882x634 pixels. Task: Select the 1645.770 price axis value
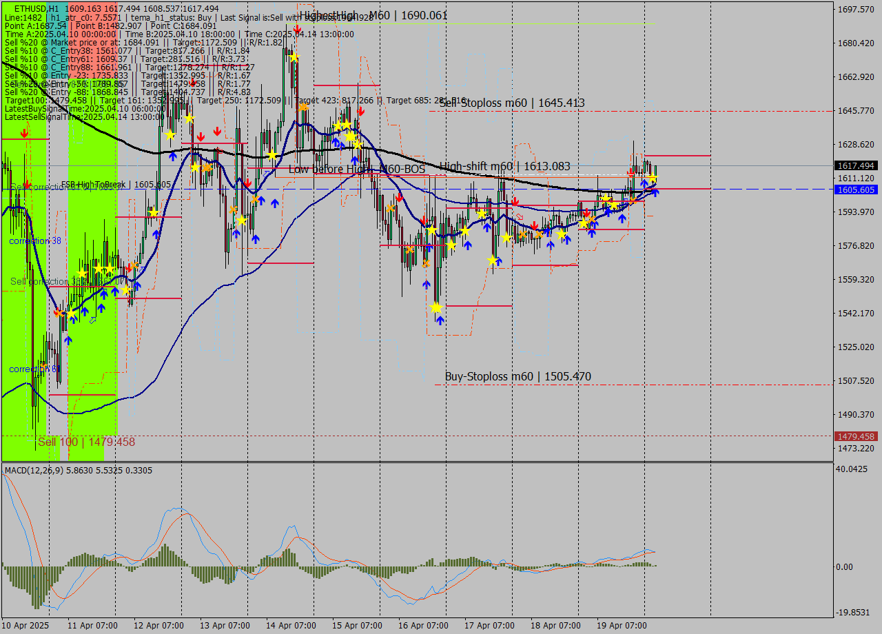pos(856,110)
